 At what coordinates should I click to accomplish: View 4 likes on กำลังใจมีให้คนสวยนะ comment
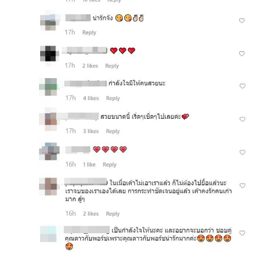pos(91,98)
